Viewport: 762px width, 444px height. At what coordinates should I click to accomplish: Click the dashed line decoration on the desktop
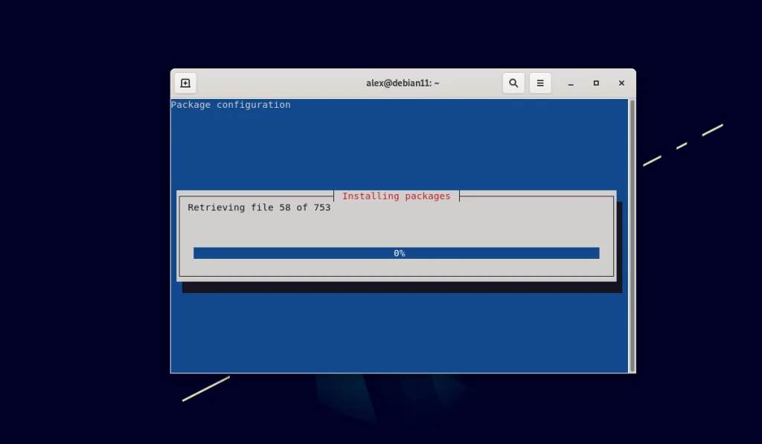coord(681,146)
